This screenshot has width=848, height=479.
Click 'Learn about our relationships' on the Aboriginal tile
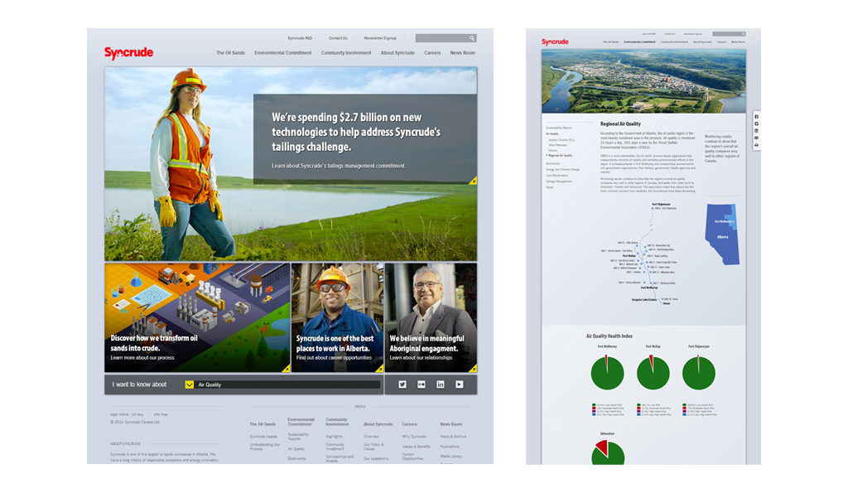click(421, 358)
